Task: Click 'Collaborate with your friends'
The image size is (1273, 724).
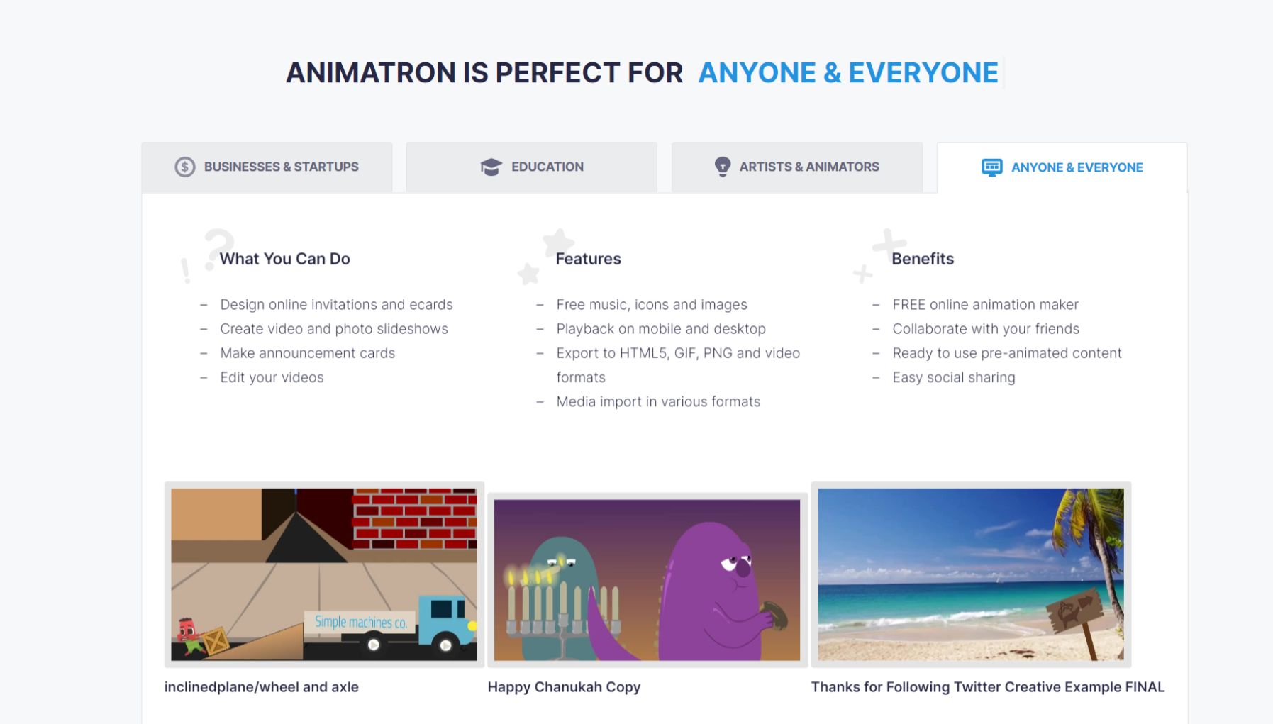Action: [986, 328]
